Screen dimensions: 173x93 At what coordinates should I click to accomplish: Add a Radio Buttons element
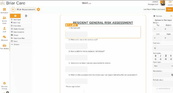pos(21,29)
